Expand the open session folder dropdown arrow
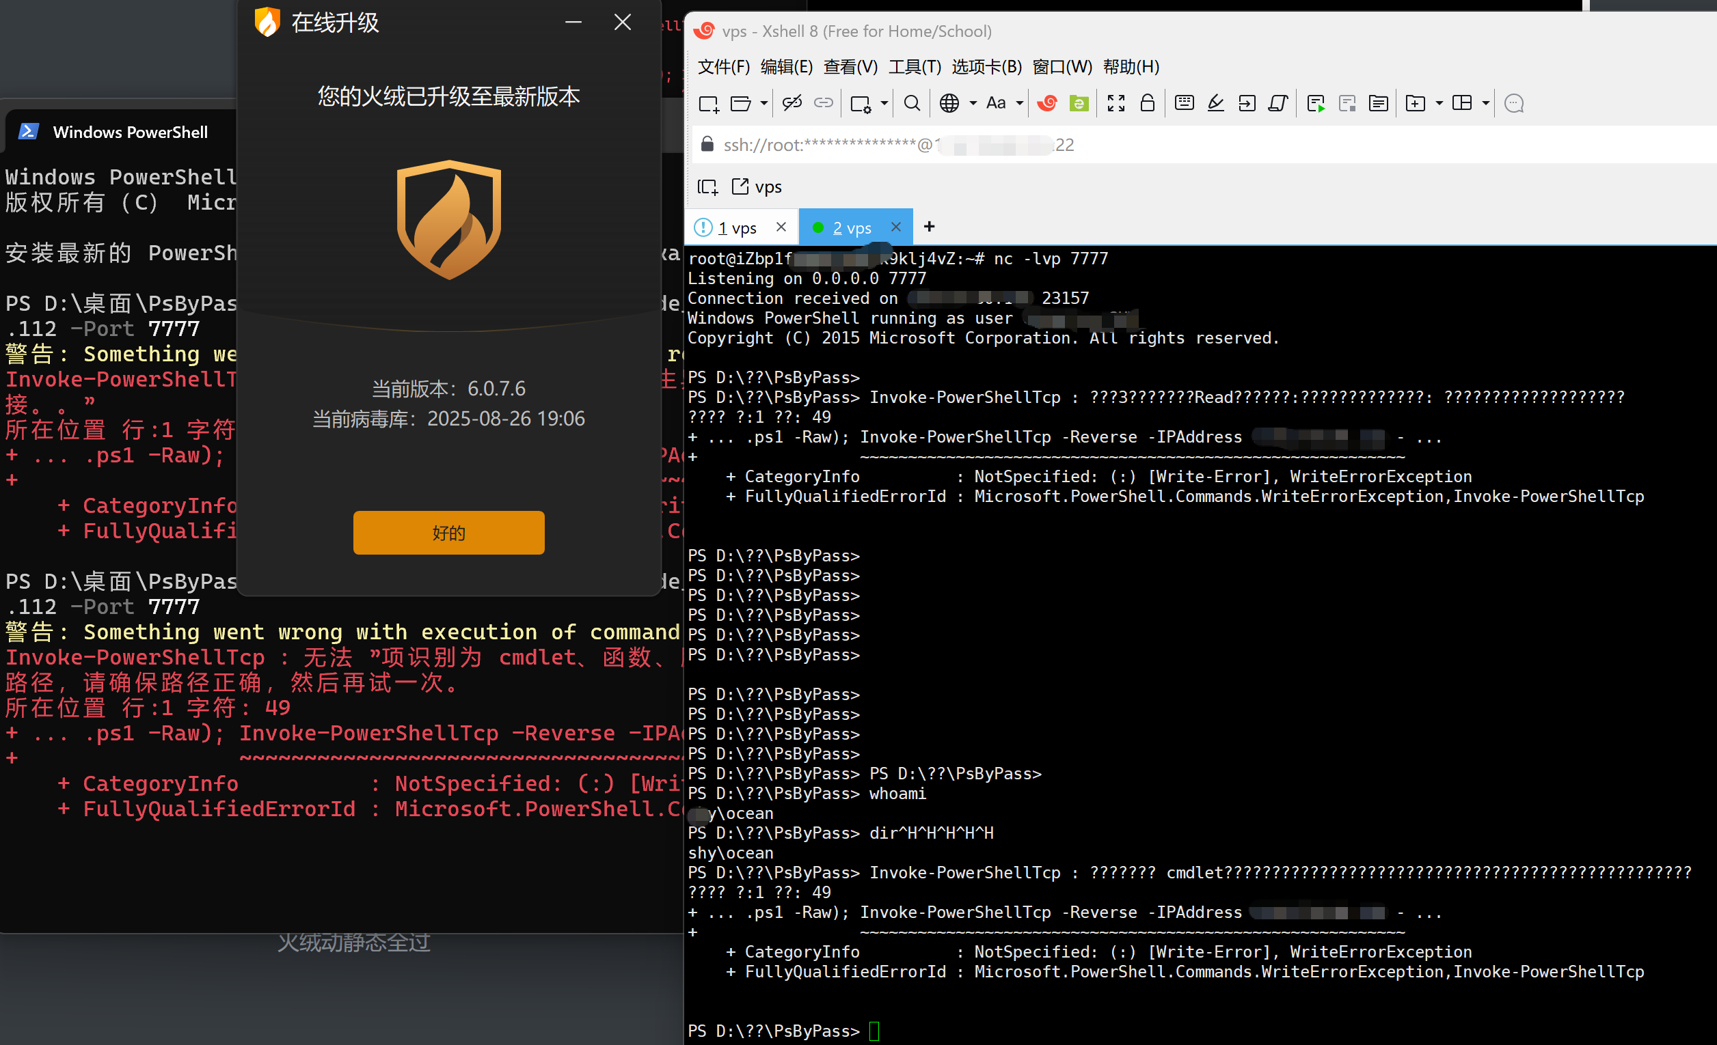The height and width of the screenshot is (1045, 1717). (763, 104)
